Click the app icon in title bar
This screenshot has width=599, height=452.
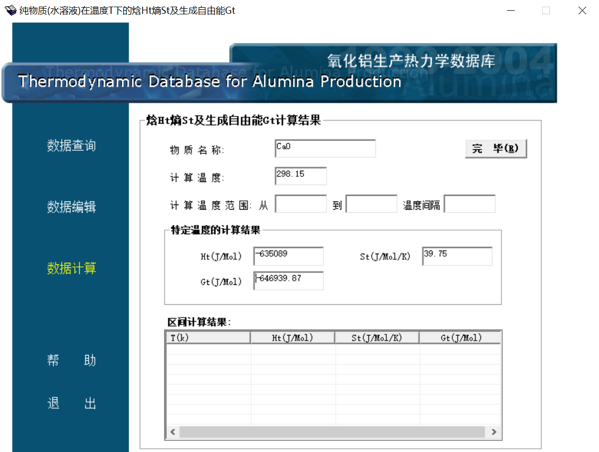click(10, 10)
